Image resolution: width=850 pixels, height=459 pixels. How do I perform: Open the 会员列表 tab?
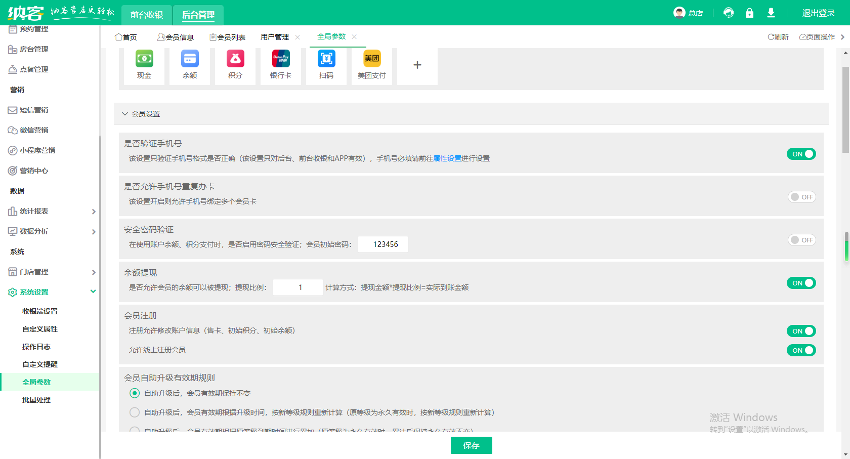coord(228,37)
